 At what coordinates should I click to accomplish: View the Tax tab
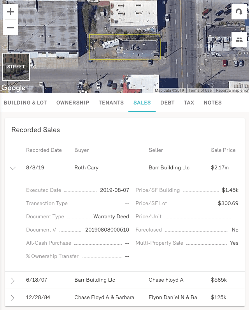[189, 103]
